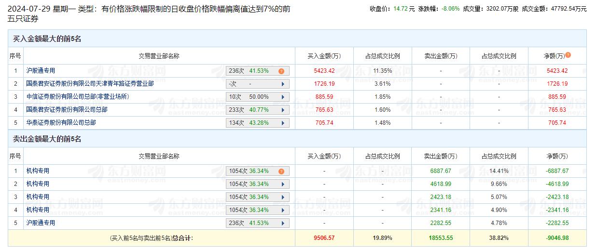Viewport: 597px width, 251px height.
Task: Click the 134次 43.28% badge for 华泰证券
Action: [x=253, y=123]
